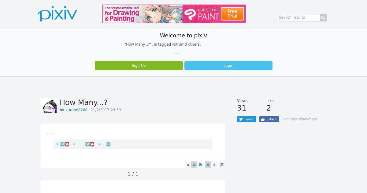The width and height of the screenshot is (367, 193).
Task: Expand Share elsewhere options
Action: 301,119
